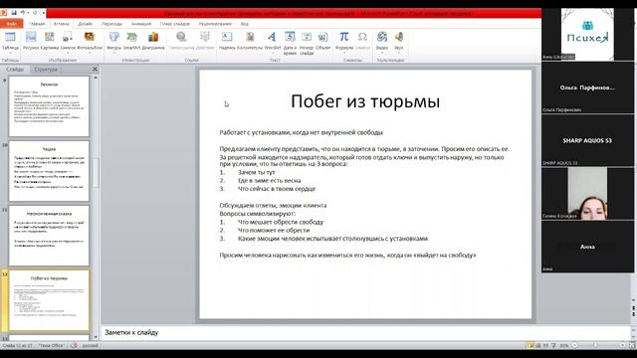Close the slides thumbnail pane
The image size is (637, 358).
[95, 69]
